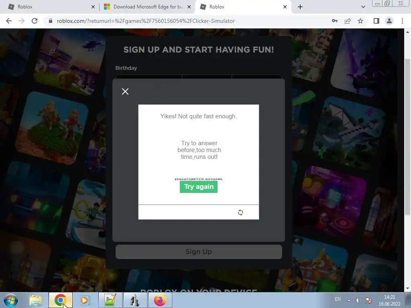Click the browser forward arrow
This screenshot has width=411, height=308.
[x=22, y=21]
